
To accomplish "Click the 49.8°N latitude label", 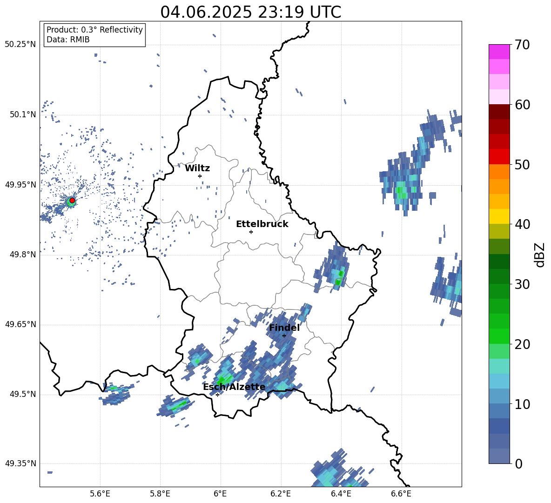I will (x=23, y=255).
